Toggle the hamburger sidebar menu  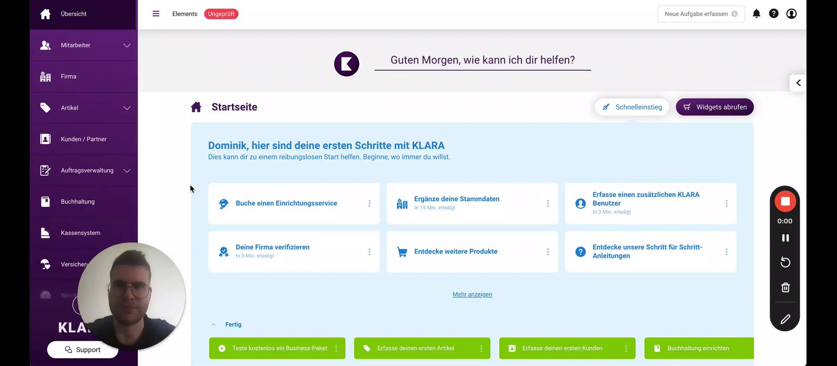tap(156, 14)
